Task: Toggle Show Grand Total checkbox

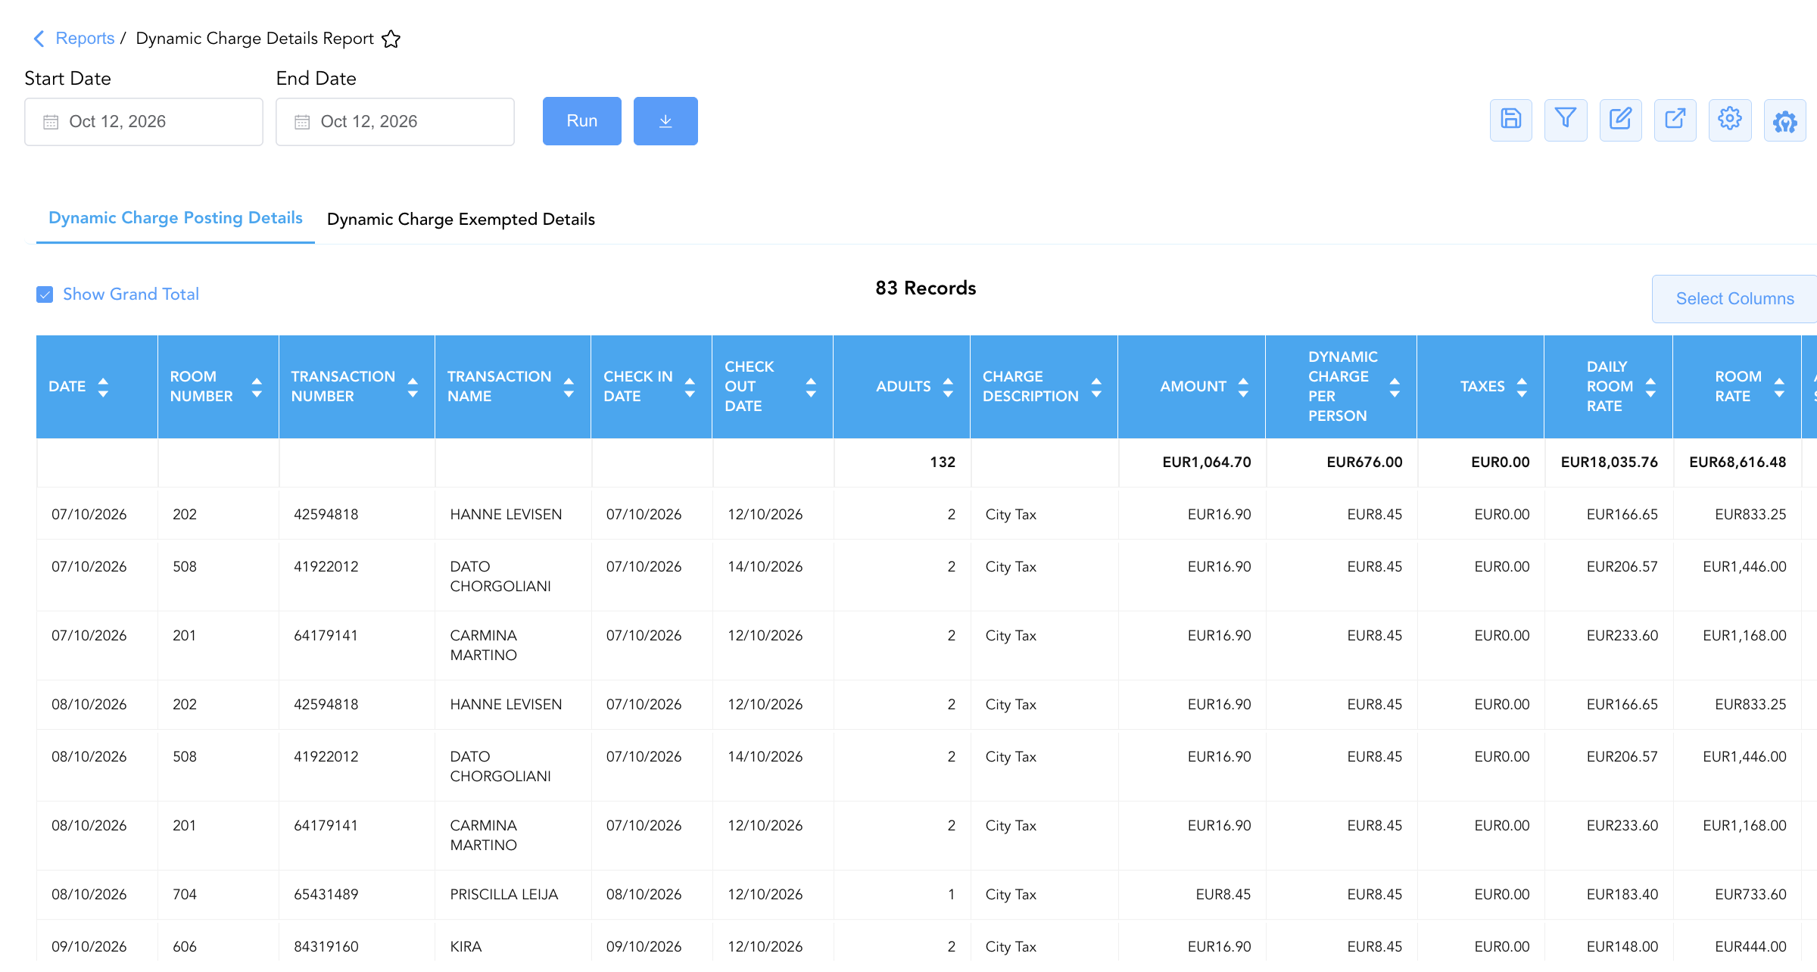Action: (x=45, y=294)
